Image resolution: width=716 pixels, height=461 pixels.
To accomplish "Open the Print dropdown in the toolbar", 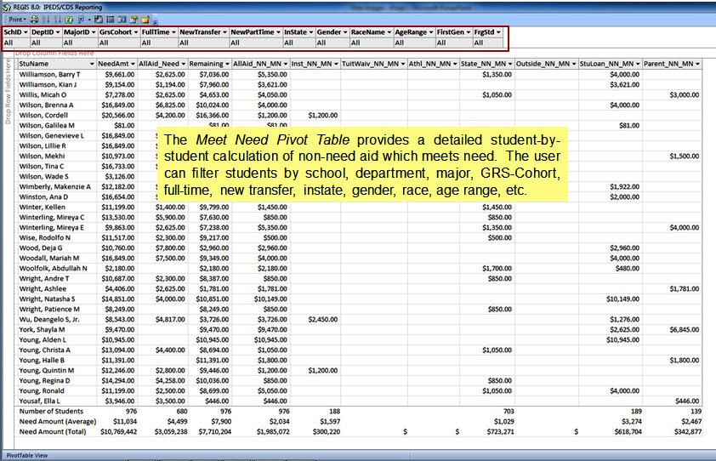I will 18,20.
